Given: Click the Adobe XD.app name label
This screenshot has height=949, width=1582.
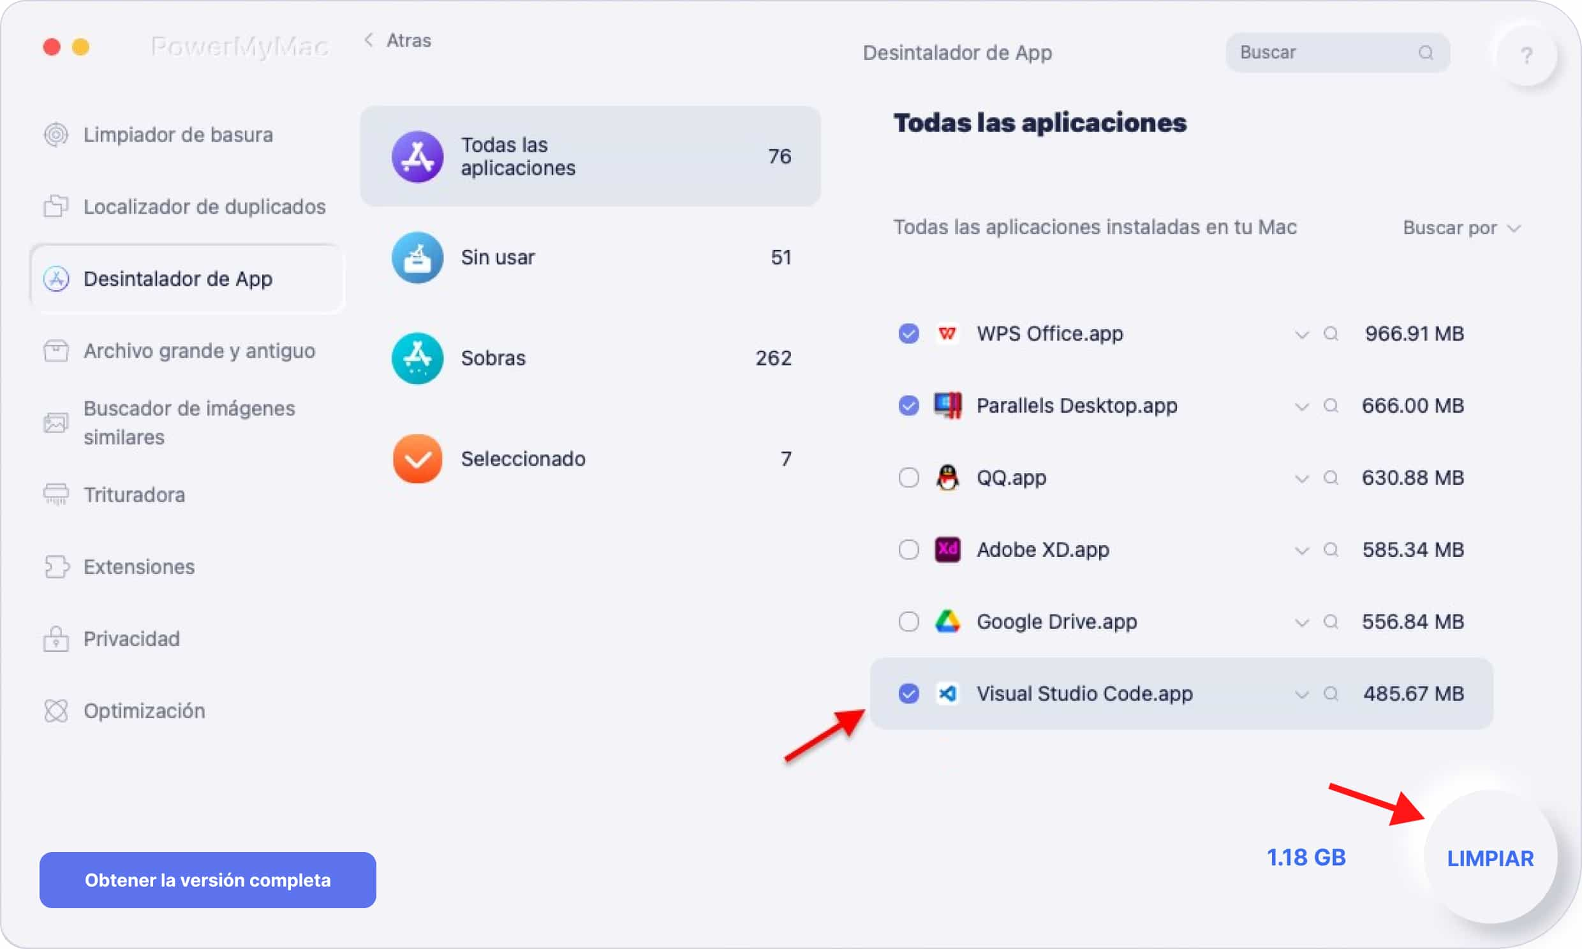Looking at the screenshot, I should pos(1042,549).
